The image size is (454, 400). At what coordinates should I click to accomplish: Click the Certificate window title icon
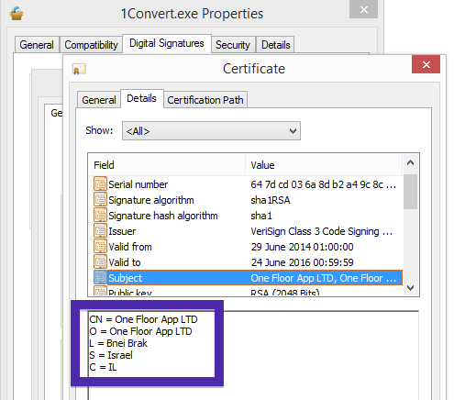click(79, 69)
